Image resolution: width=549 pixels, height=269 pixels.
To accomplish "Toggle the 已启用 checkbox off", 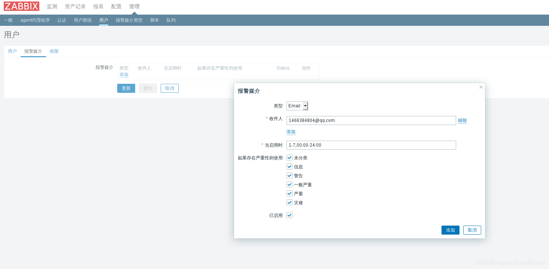I will (289, 215).
